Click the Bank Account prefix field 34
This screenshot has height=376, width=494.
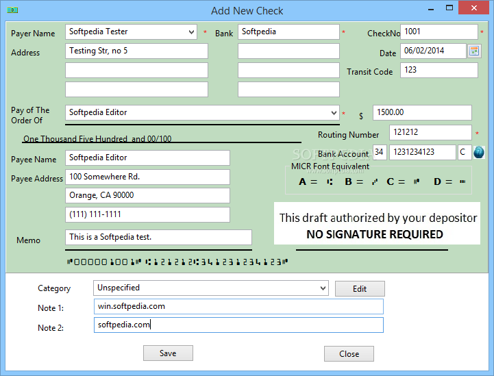(380, 153)
